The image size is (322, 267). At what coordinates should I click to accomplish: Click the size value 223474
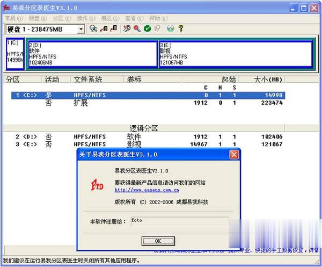click(x=272, y=103)
